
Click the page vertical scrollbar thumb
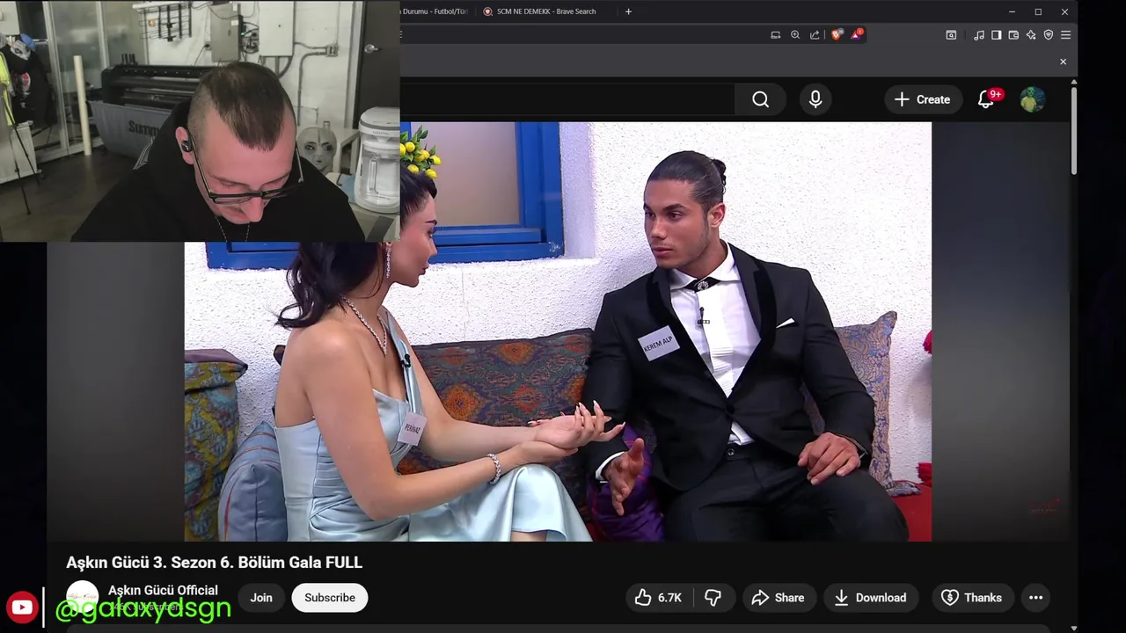[x=1073, y=130]
